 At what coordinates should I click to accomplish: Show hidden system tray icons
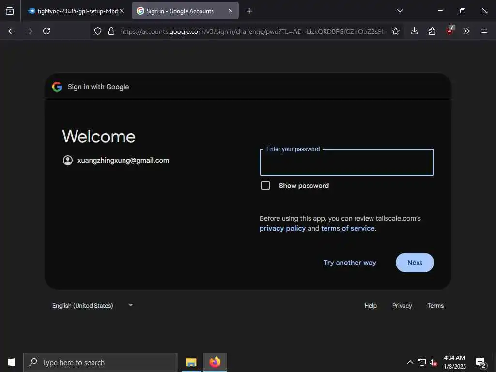410,362
